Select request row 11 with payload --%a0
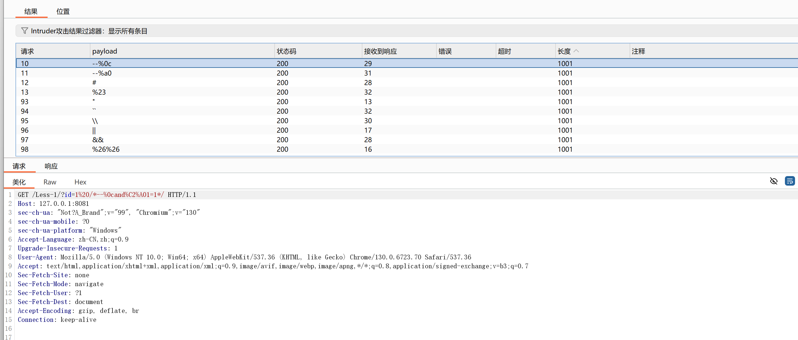798x340 pixels. pyautogui.click(x=101, y=73)
